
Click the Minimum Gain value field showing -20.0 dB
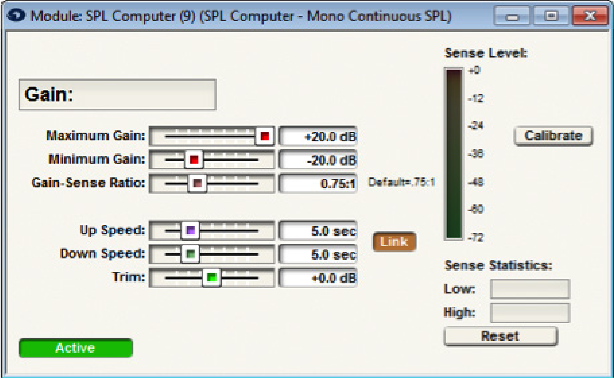pos(317,160)
